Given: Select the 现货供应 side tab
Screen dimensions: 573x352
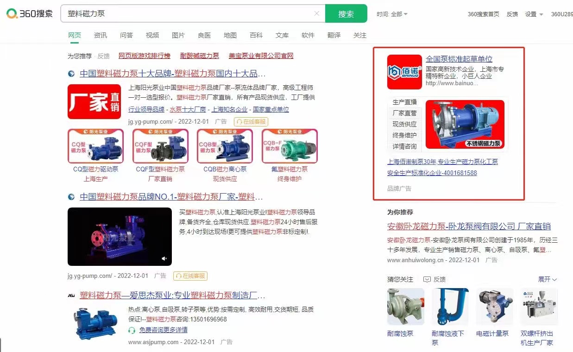Looking at the screenshot, I should click(404, 124).
